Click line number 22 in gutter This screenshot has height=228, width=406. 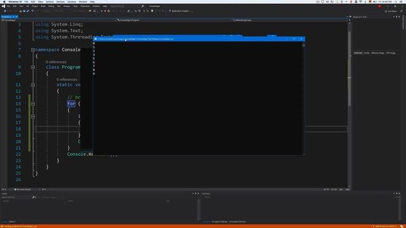click(18, 155)
